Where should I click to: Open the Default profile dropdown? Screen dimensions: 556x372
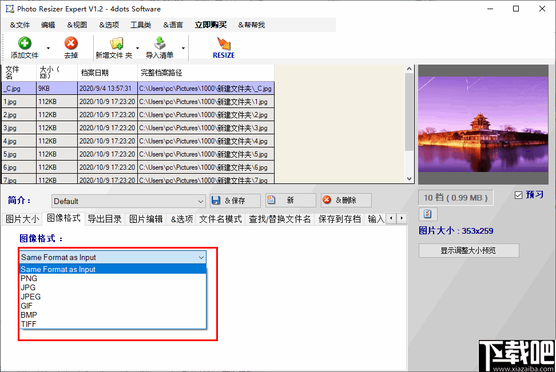[x=201, y=201]
